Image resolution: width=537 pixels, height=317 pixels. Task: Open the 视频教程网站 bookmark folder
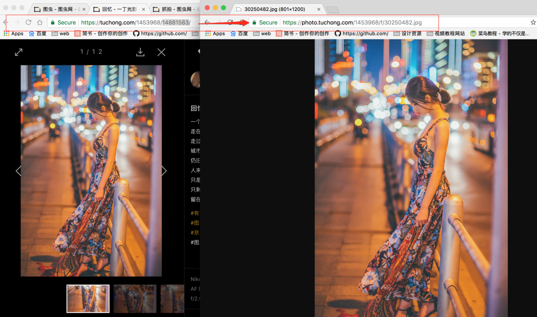[446, 33]
